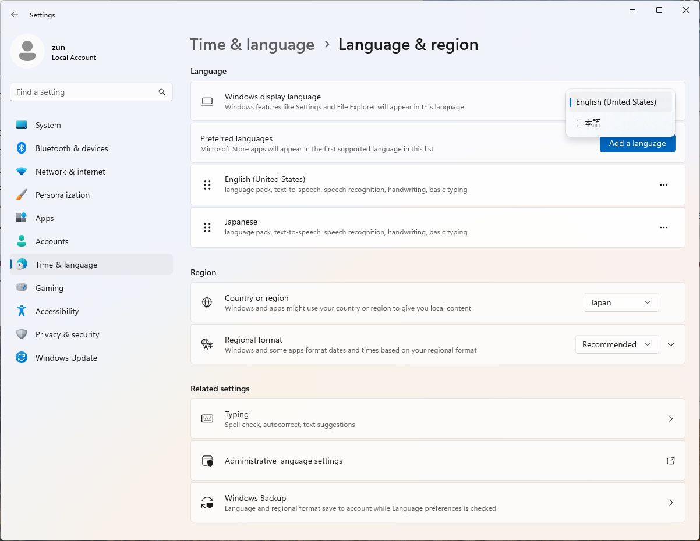Viewport: 700px width, 541px height.
Task: Open Personalization settings
Action: click(x=91, y=195)
